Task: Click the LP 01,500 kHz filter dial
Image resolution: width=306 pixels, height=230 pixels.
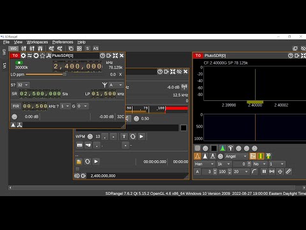Action: point(104,94)
